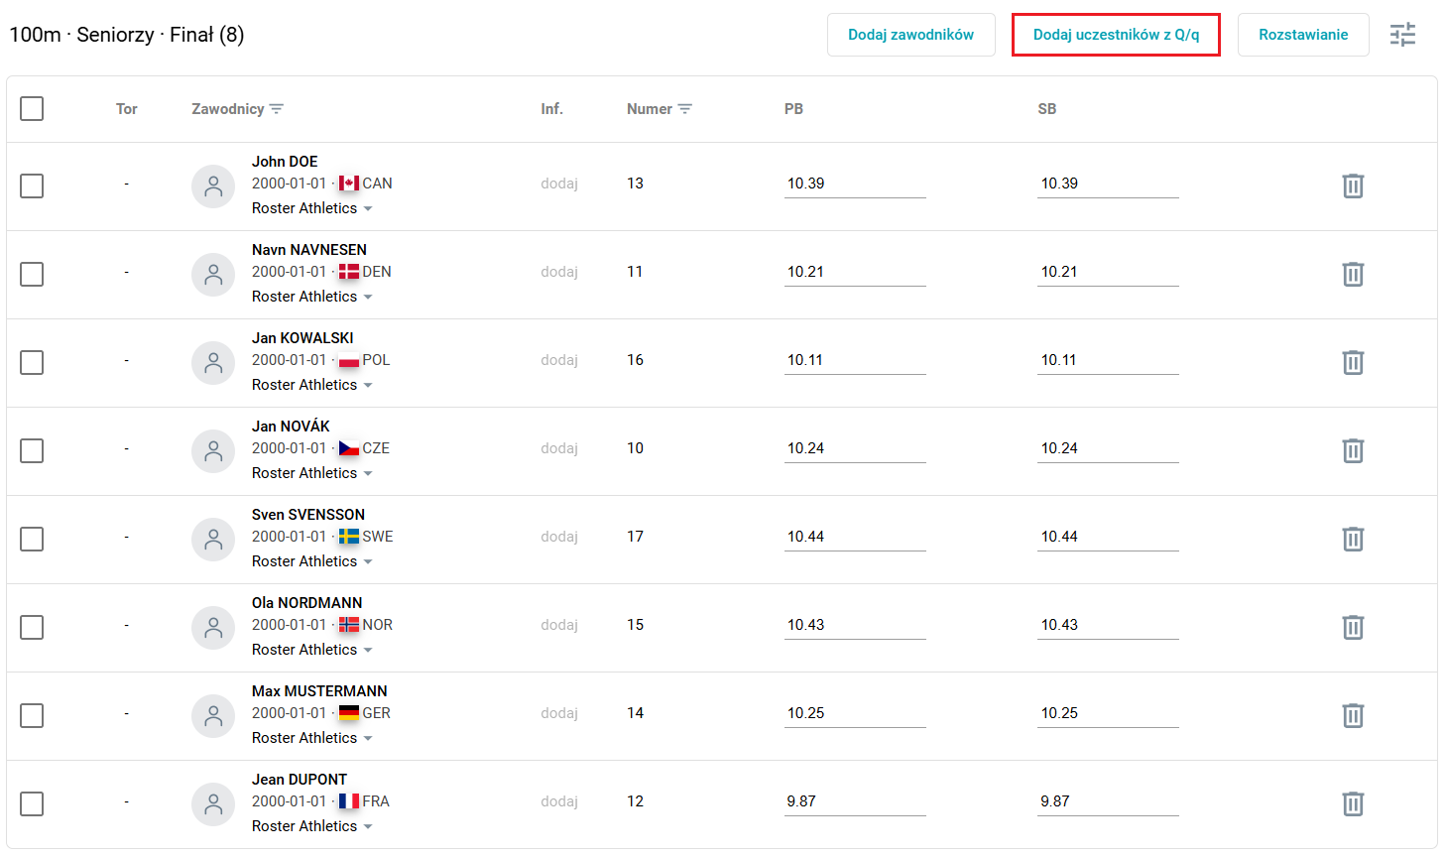The width and height of the screenshot is (1447, 857).
Task: Edit Sven SVENSSON's PB field 10.44
Action: pos(855,537)
